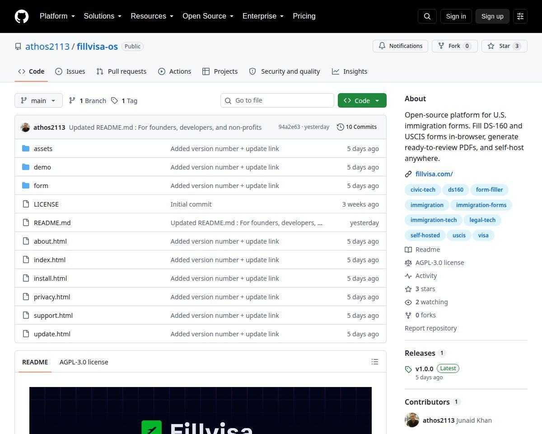Open the green Code dropdown button

(x=362, y=100)
